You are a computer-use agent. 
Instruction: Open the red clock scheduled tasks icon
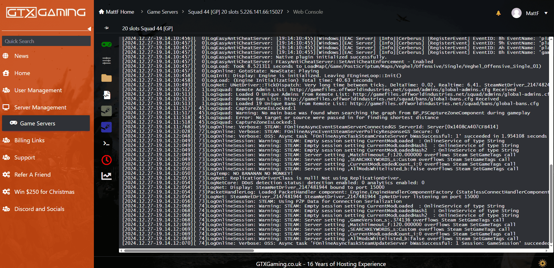[x=106, y=160]
